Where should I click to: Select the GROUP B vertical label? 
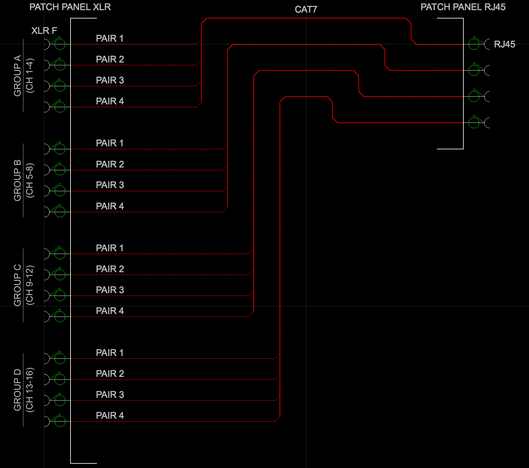[x=18, y=180]
